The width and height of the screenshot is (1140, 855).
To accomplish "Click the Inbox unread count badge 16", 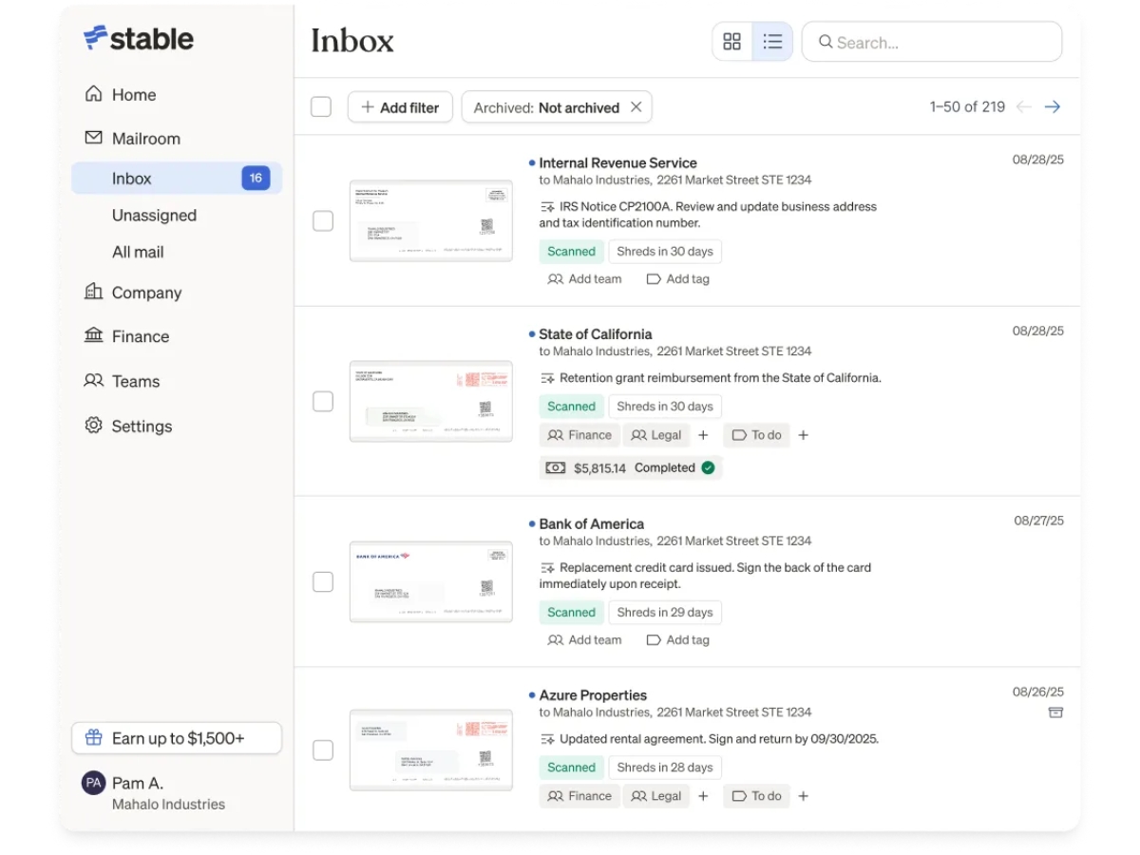I will point(256,178).
